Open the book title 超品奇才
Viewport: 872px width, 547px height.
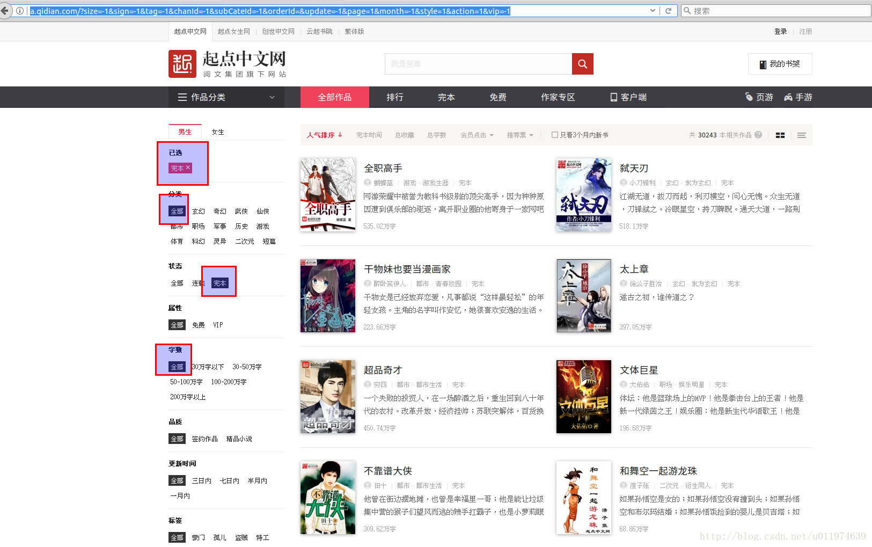[x=383, y=370]
